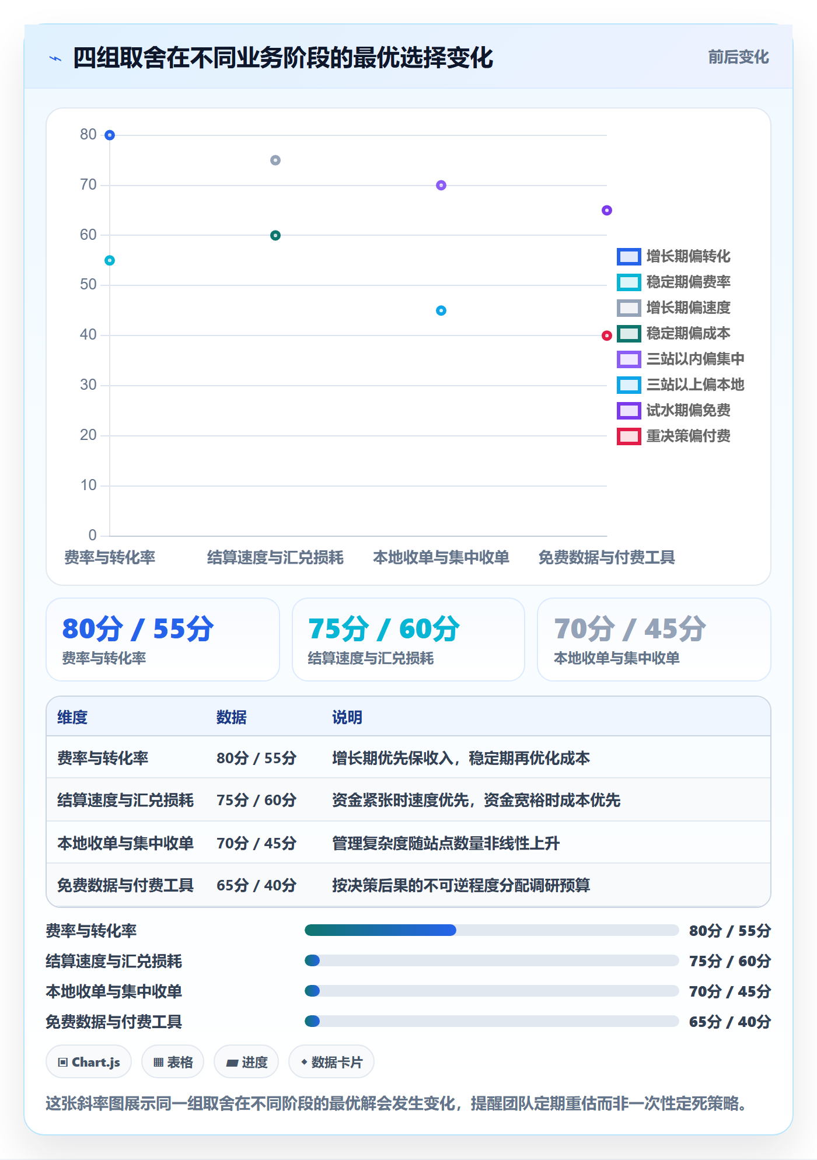
Task: Click the lightning icon beside the title
Action: (55, 58)
